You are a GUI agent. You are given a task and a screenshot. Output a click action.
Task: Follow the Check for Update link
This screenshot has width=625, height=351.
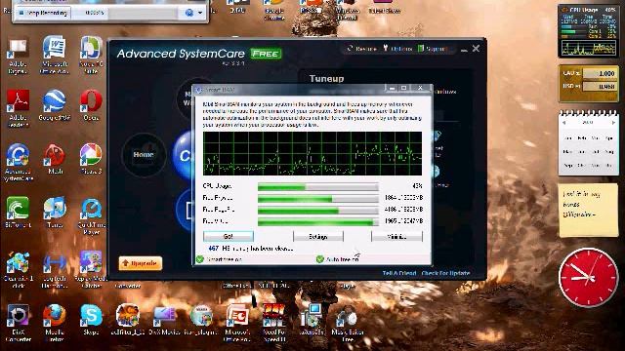point(445,273)
